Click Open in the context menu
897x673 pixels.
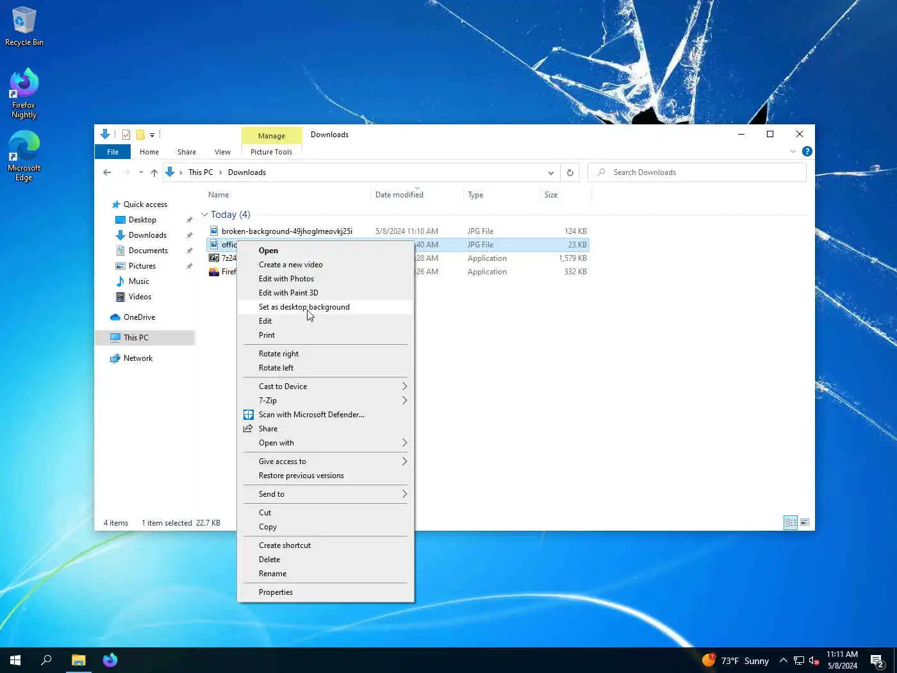coord(325,251)
